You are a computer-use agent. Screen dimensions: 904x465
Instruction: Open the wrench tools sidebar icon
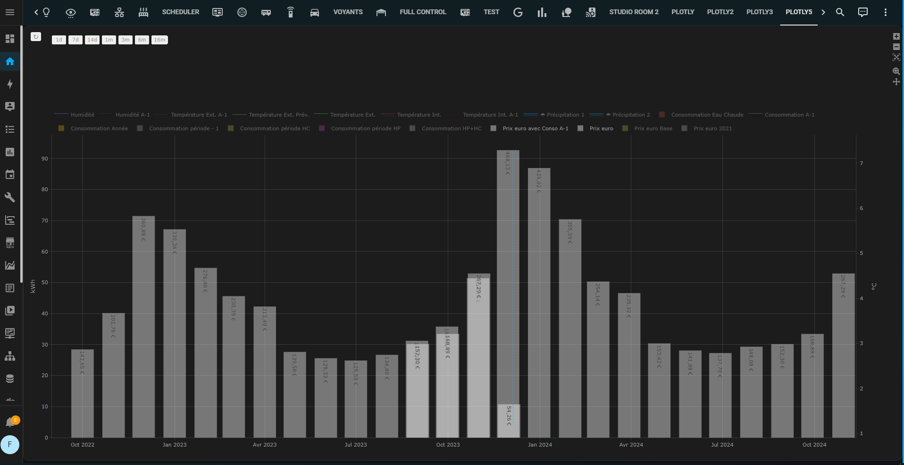click(10, 197)
